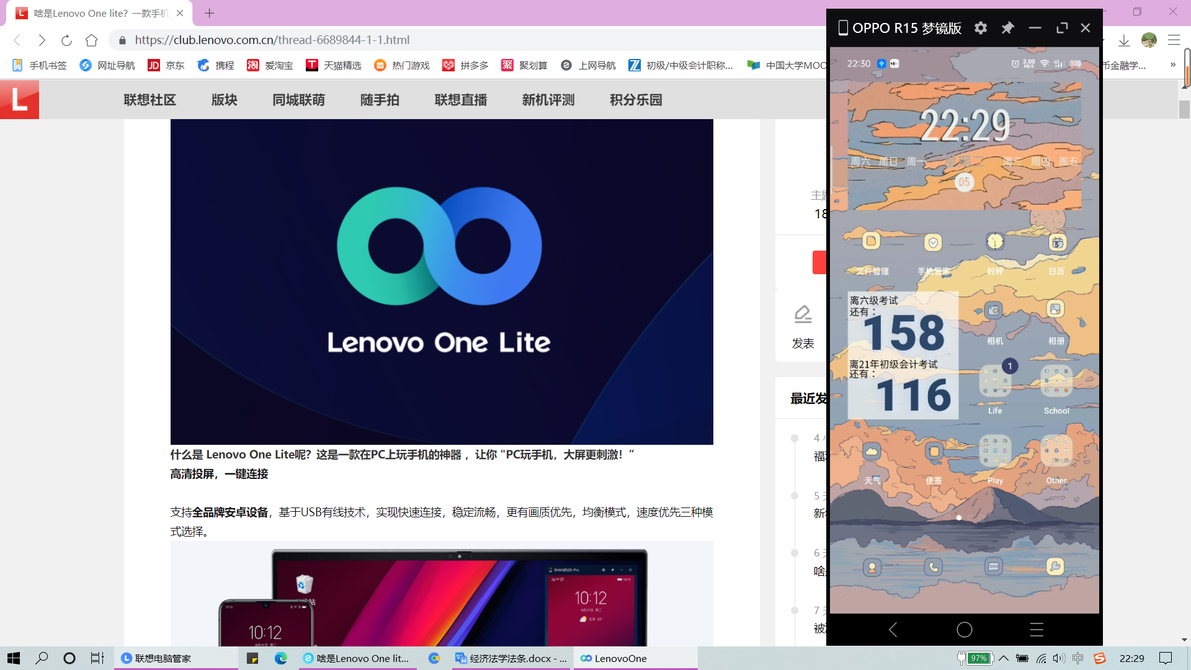The image size is (1191, 670).
Task: Pin the OPPO R15 mirror window
Action: coord(1007,28)
